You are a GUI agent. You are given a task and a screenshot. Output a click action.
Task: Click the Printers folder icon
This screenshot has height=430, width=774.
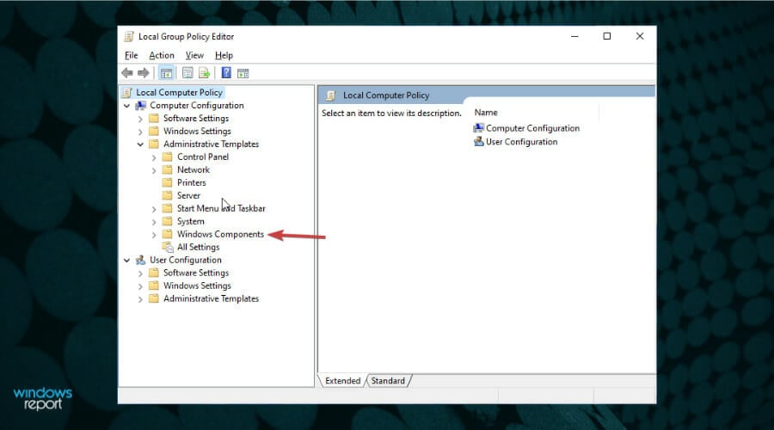(168, 182)
